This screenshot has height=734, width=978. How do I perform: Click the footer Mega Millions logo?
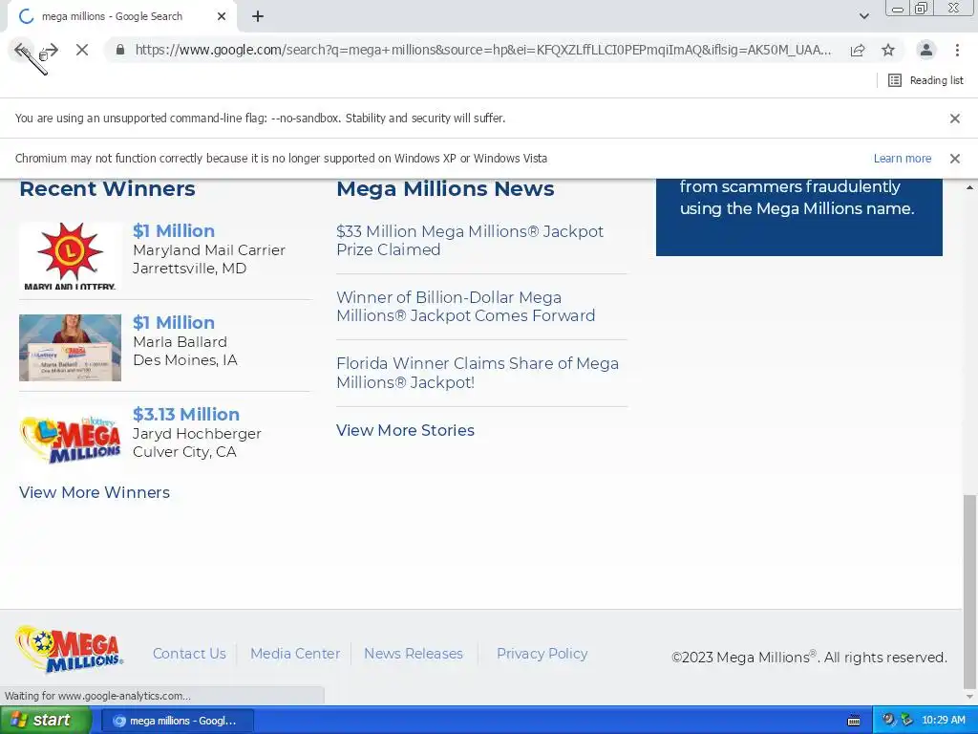[x=69, y=650]
